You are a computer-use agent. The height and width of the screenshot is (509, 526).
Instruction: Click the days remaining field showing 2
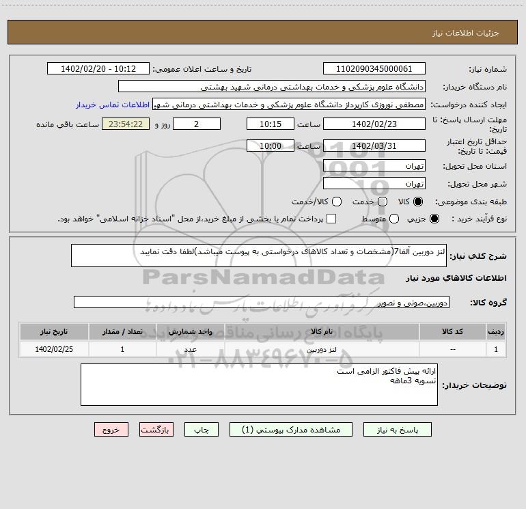click(x=197, y=124)
